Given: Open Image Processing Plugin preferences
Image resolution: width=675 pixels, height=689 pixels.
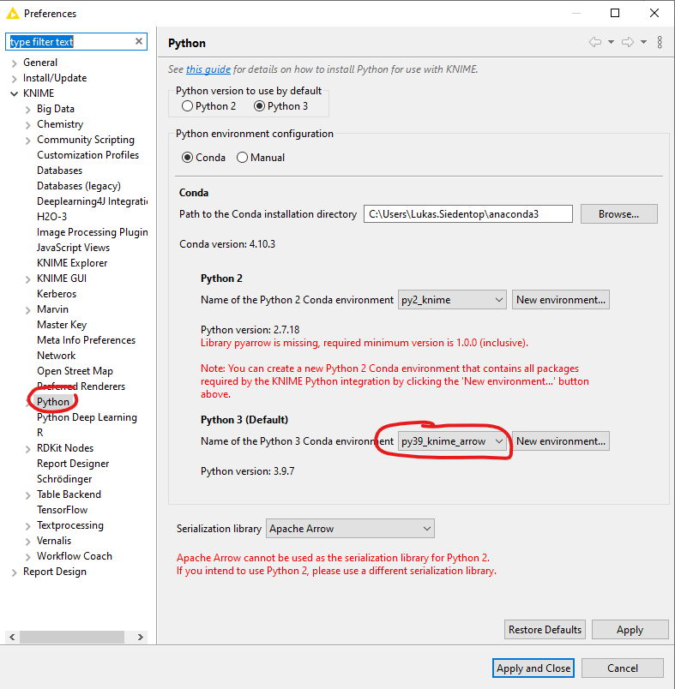Looking at the screenshot, I should [93, 232].
